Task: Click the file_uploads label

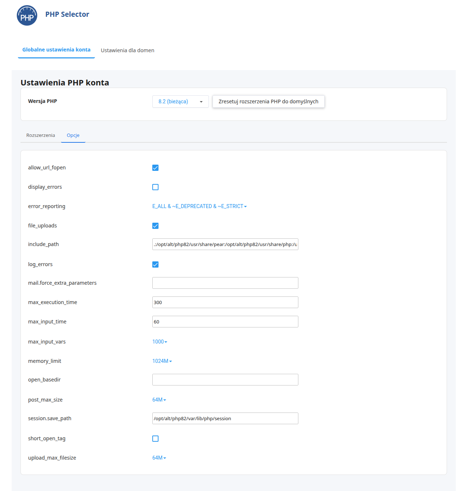Action: coord(42,226)
